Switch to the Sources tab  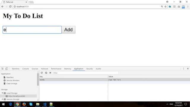click(x=35, y=69)
